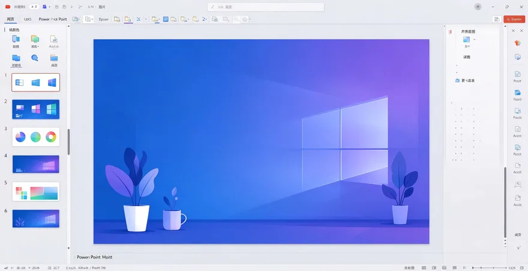528x271 pixels.
Task: Toggle the white pill switch in title bar
Action: coord(34,7)
